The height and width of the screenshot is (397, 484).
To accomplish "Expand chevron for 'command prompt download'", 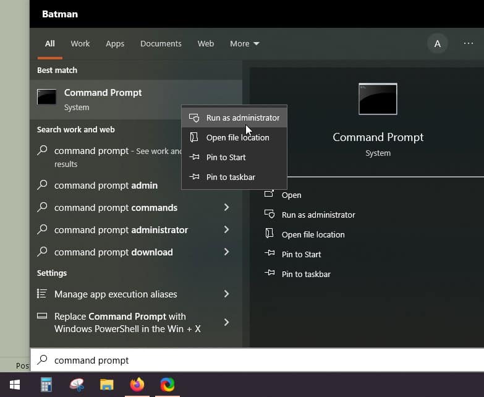I will coord(227,252).
